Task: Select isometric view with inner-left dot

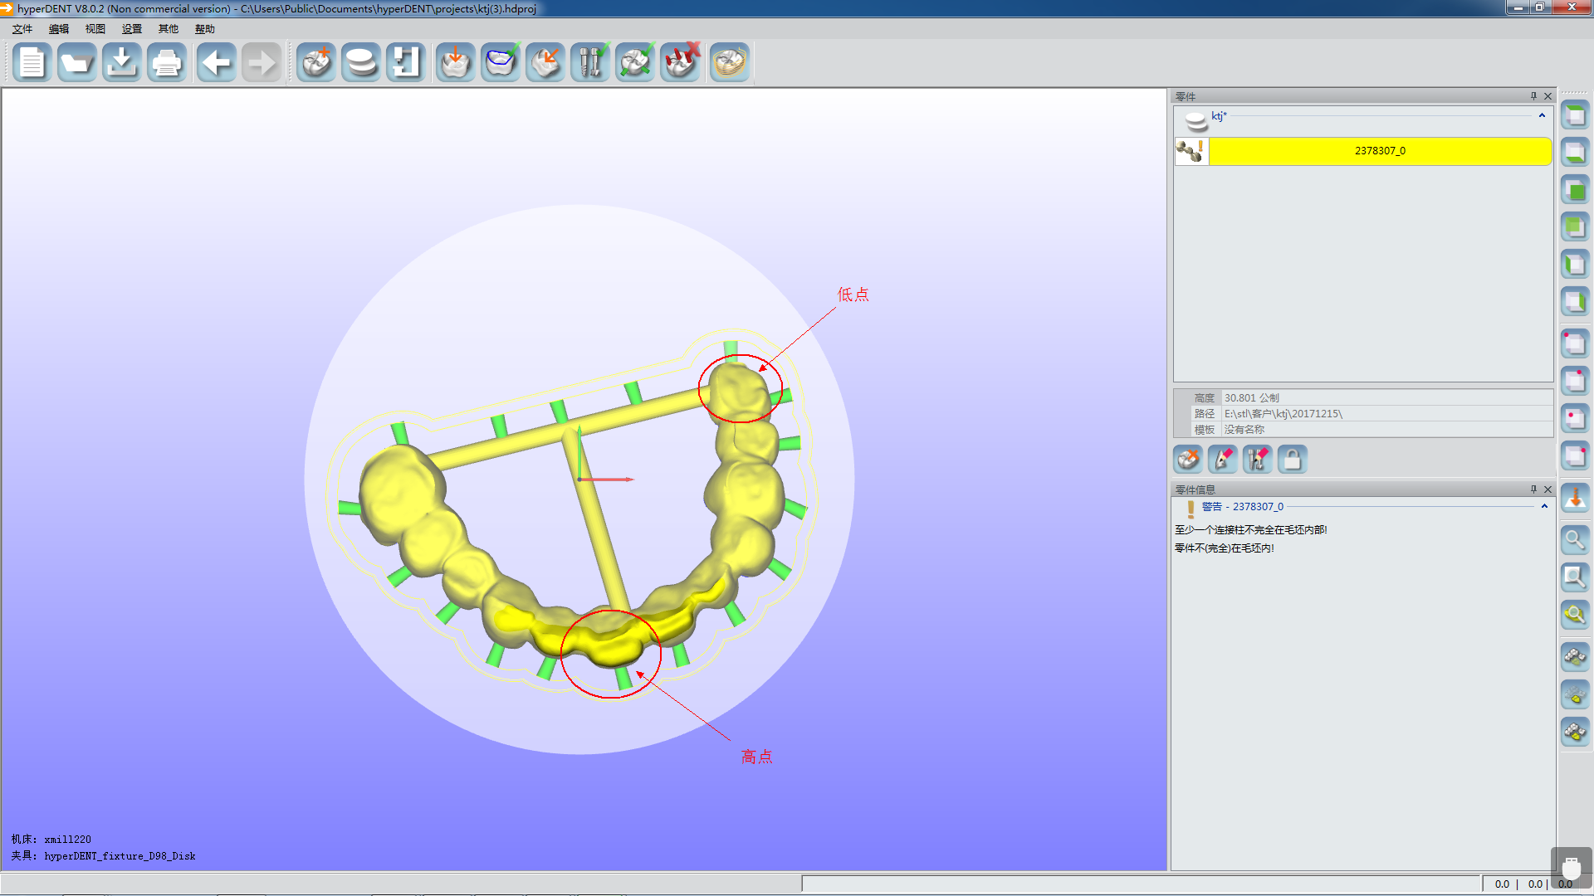Action: [1575, 418]
